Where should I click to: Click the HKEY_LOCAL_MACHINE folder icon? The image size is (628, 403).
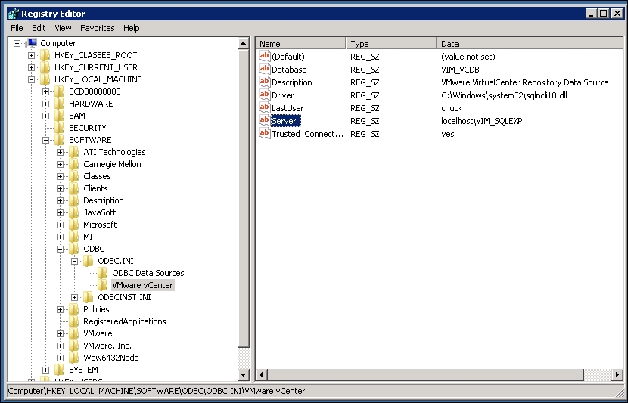click(45, 79)
